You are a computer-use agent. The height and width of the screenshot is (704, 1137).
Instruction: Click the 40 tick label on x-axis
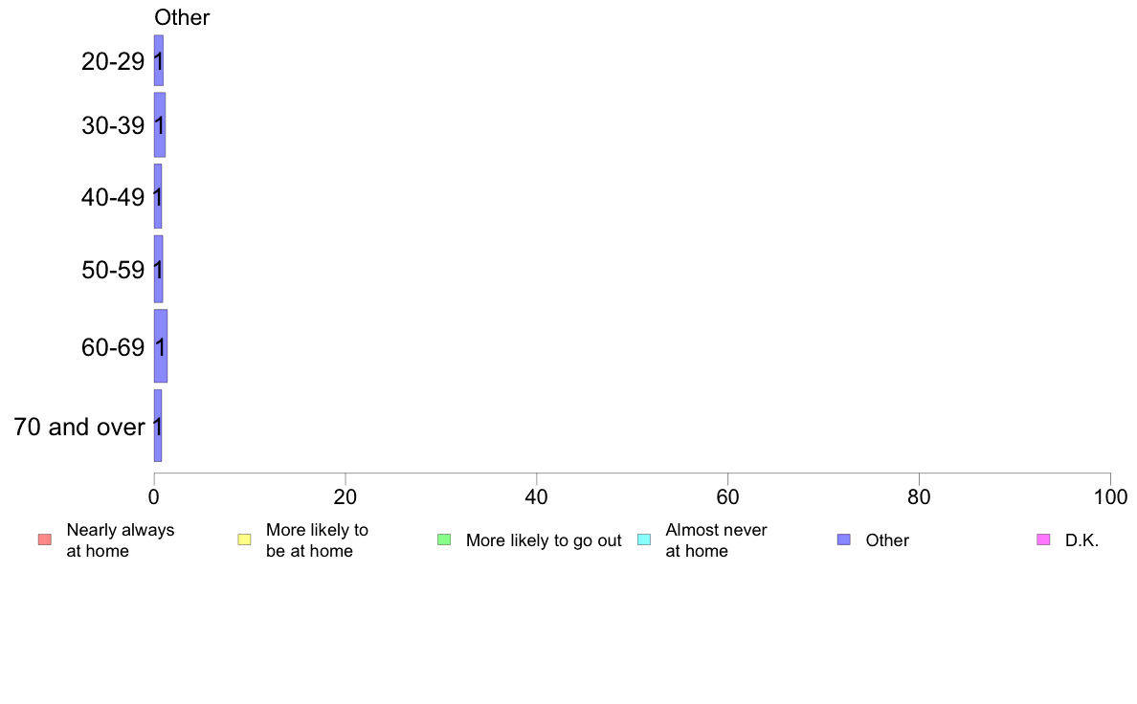537,496
